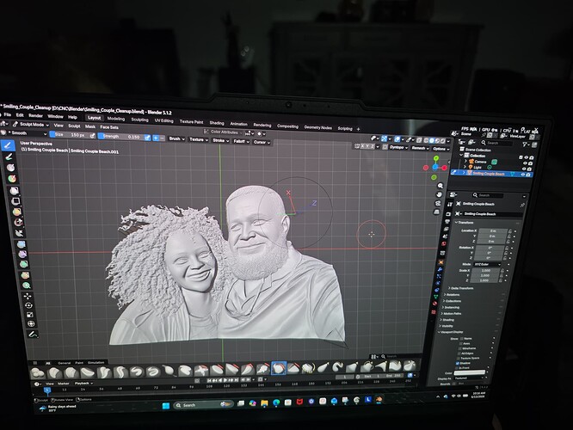Toggle X-ray in viewport header
573x430 pixels.
coord(420,140)
